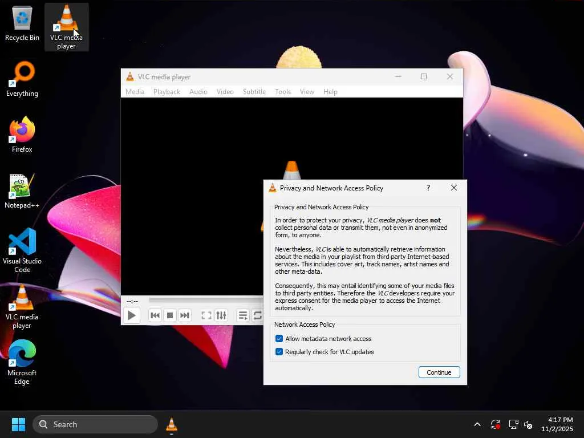Uncheck Regularly check for VLC updates
This screenshot has height=438, width=584.
(x=279, y=351)
